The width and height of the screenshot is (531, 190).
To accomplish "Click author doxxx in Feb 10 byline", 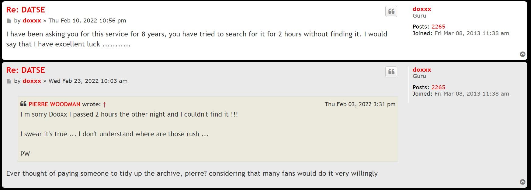I will (x=32, y=21).
